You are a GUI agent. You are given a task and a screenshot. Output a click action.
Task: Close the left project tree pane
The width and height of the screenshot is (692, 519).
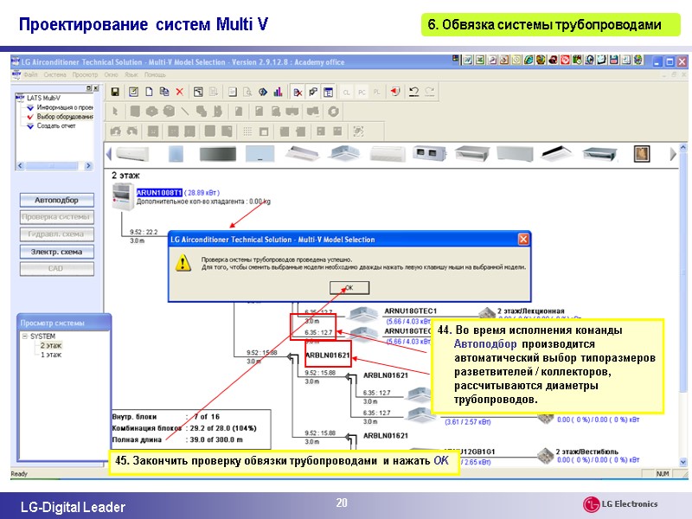[96, 88]
